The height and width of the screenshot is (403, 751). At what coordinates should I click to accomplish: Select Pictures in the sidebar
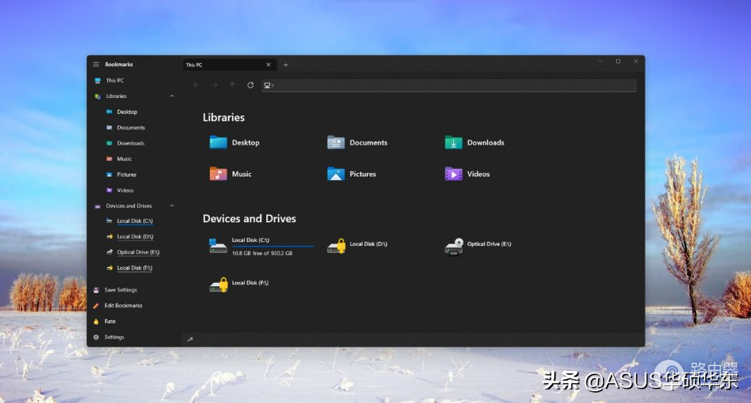pyautogui.click(x=127, y=174)
